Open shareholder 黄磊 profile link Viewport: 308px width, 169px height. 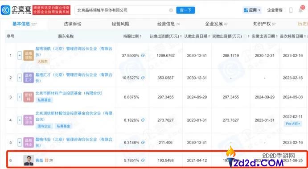(39, 161)
